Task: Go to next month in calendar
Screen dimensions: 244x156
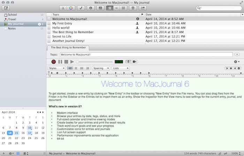Action: pos(43,112)
